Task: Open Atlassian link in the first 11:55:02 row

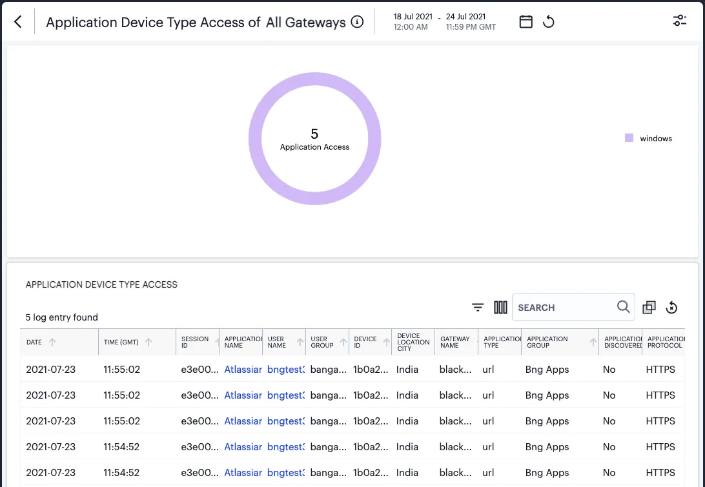Action: click(x=243, y=370)
